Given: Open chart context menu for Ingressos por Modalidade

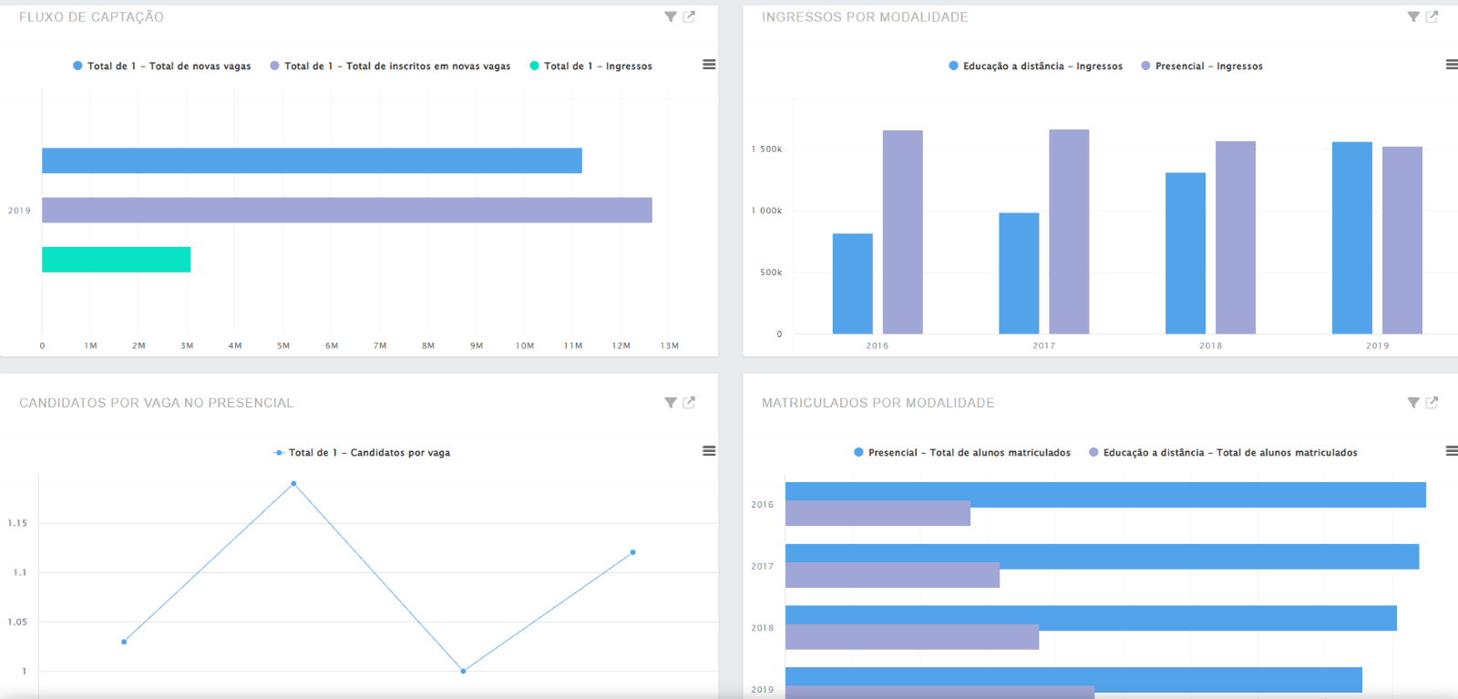Looking at the screenshot, I should click(x=1452, y=65).
